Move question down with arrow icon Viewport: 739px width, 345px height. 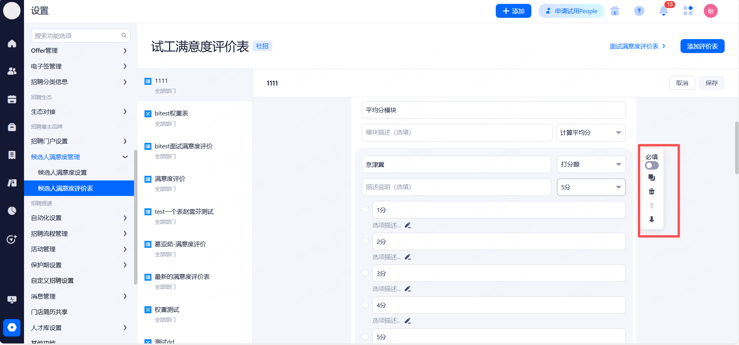tap(651, 219)
